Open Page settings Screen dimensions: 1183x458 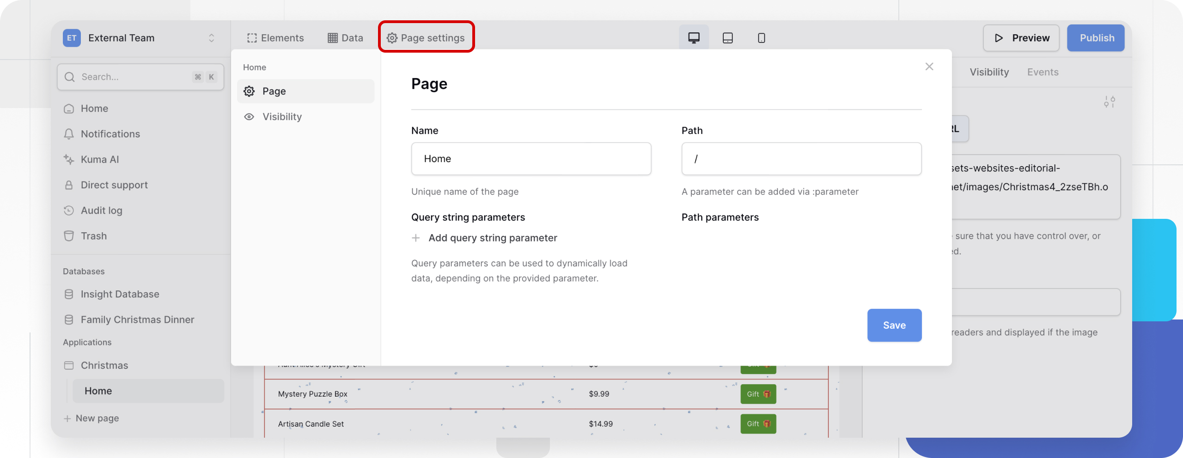[425, 38]
